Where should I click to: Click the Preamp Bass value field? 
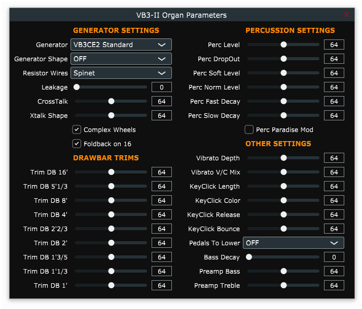coord(334,271)
